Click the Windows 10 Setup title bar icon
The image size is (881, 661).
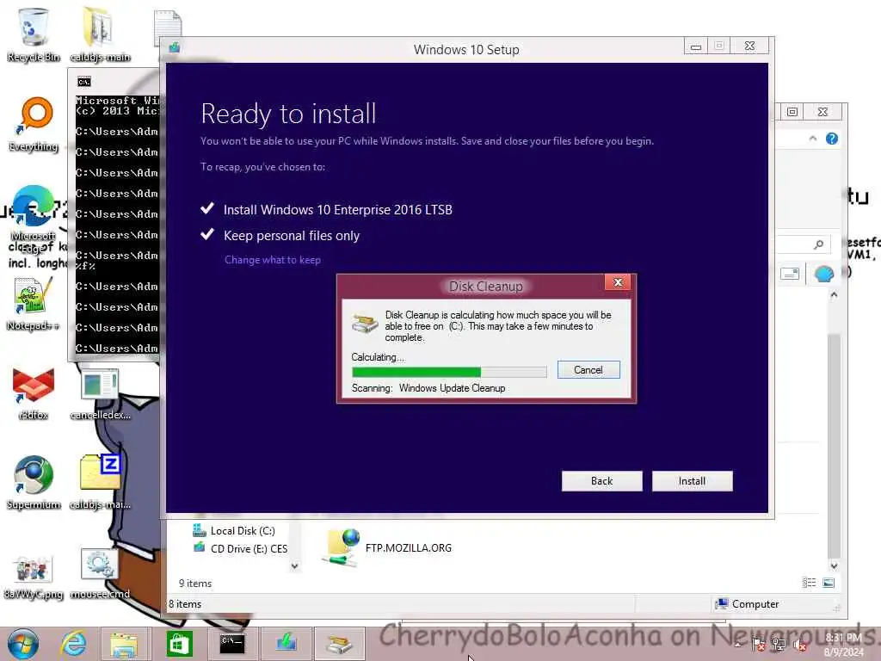174,48
